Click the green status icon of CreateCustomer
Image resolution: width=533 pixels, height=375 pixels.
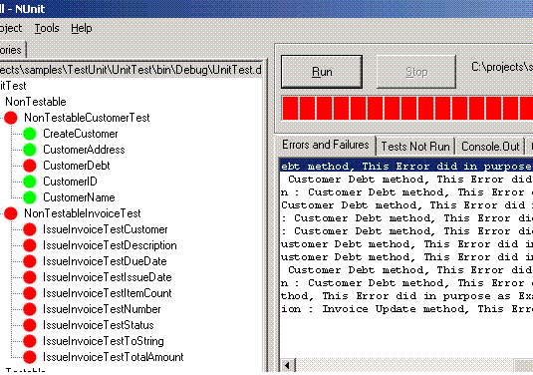(30, 134)
